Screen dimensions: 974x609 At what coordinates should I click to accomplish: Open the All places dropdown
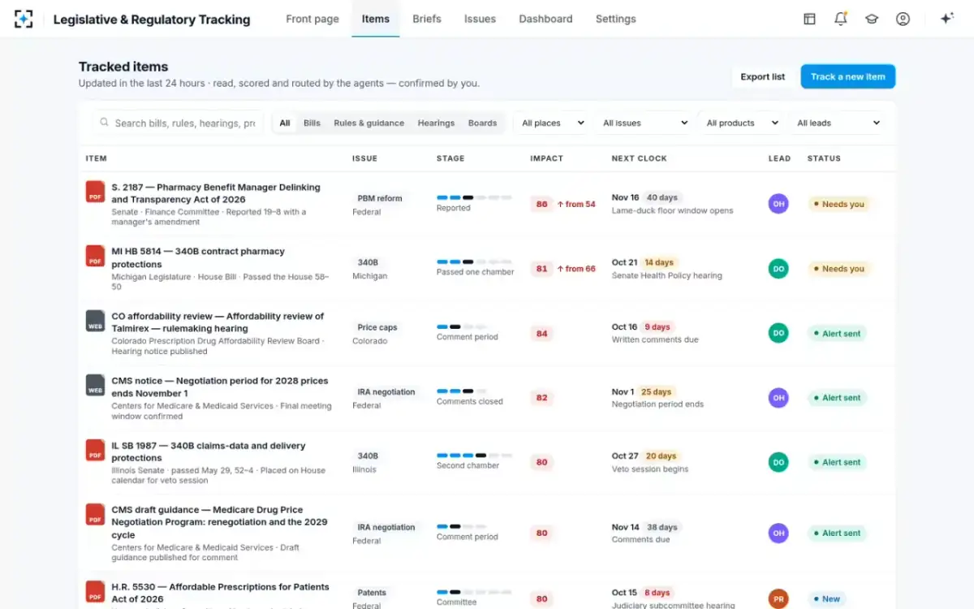[553, 123]
